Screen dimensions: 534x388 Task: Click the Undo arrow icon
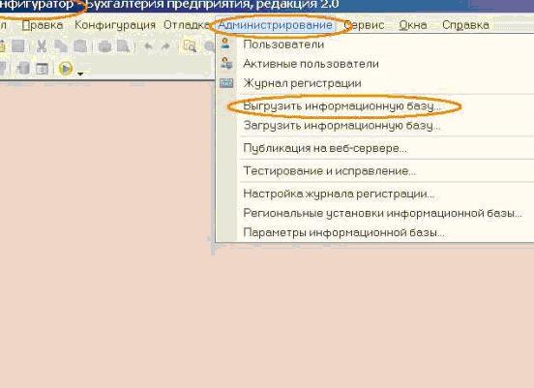[148, 46]
